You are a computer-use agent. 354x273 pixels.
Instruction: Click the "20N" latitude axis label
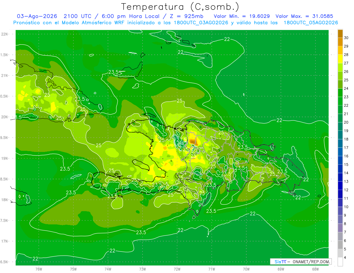click(4, 117)
